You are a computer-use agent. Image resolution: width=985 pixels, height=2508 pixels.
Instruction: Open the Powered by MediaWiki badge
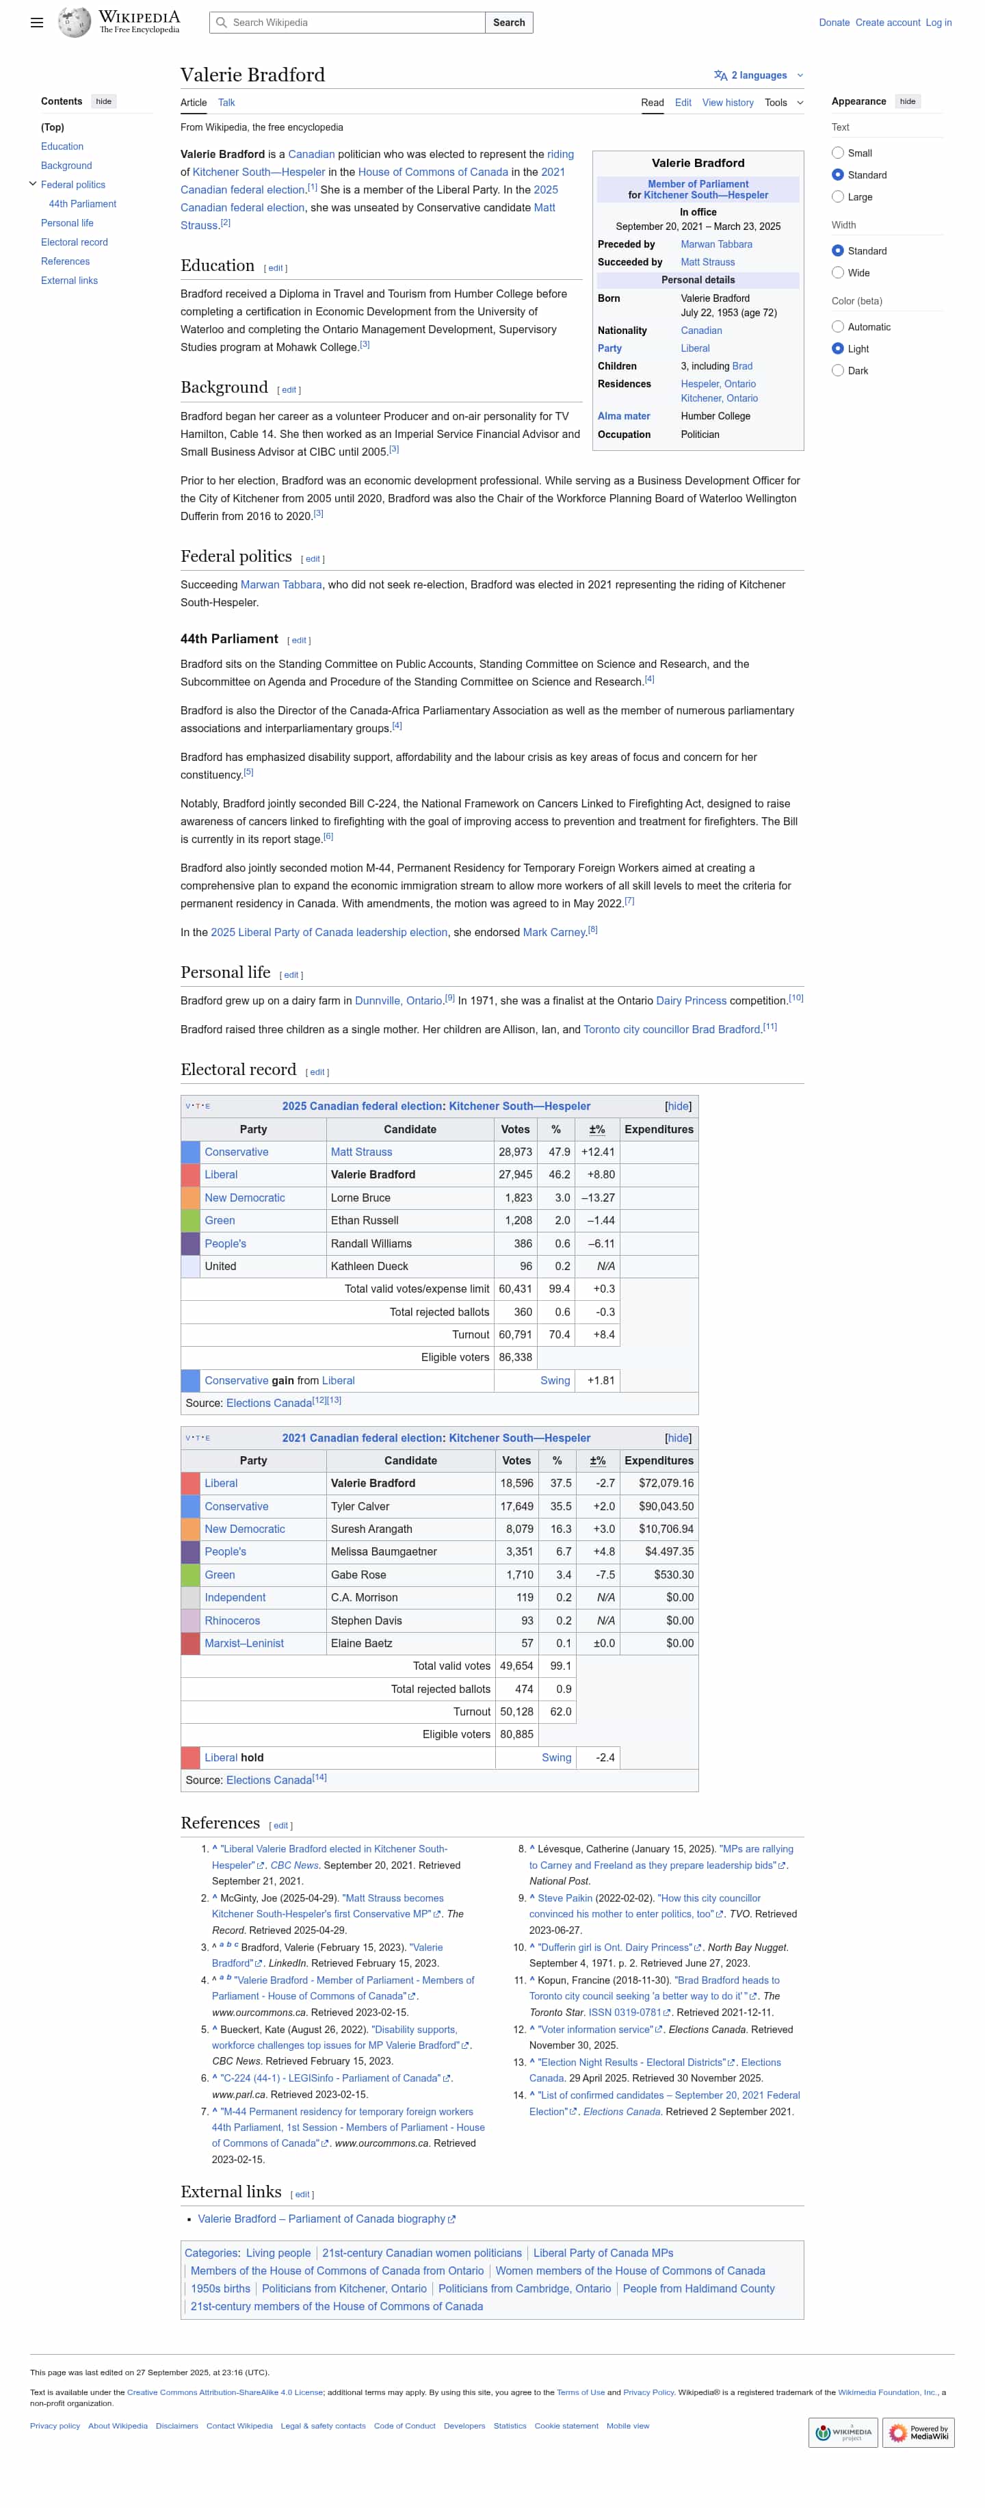tap(919, 2432)
